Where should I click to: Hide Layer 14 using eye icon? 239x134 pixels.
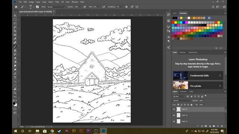174,109
